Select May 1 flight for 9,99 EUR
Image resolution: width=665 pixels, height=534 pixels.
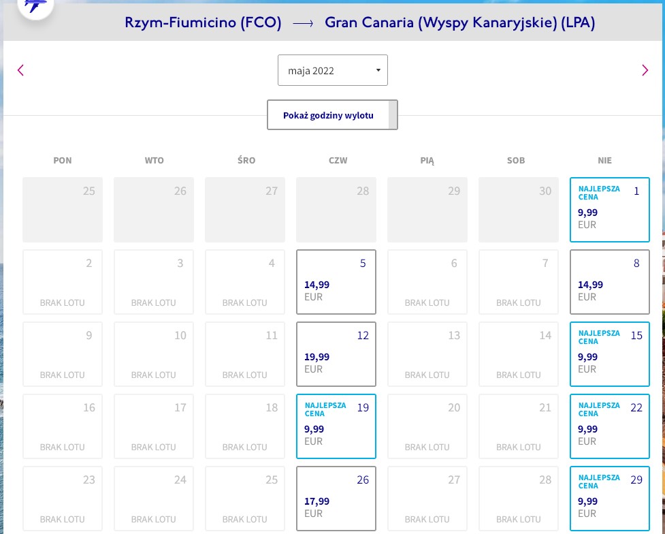pos(609,210)
